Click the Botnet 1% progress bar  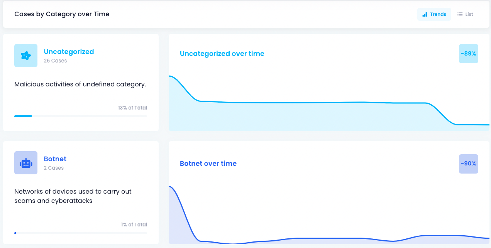(80, 233)
